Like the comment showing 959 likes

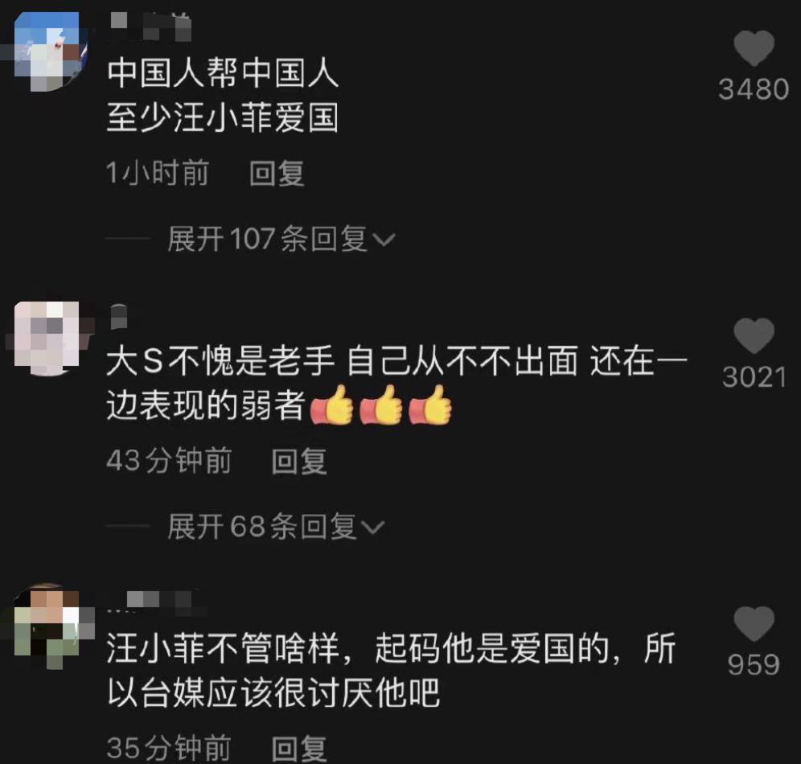pyautogui.click(x=754, y=623)
